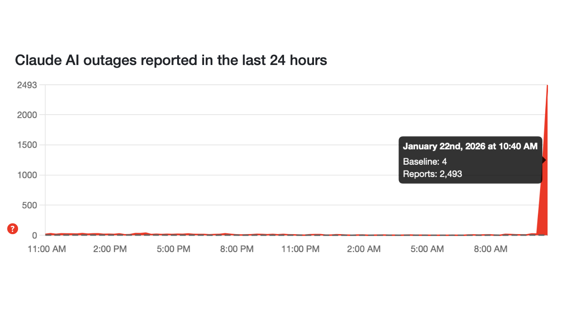Screen dimensions: 566x318
Task: Click the 'Reports: 2,493' line in the tooltip
Action: [x=432, y=174]
